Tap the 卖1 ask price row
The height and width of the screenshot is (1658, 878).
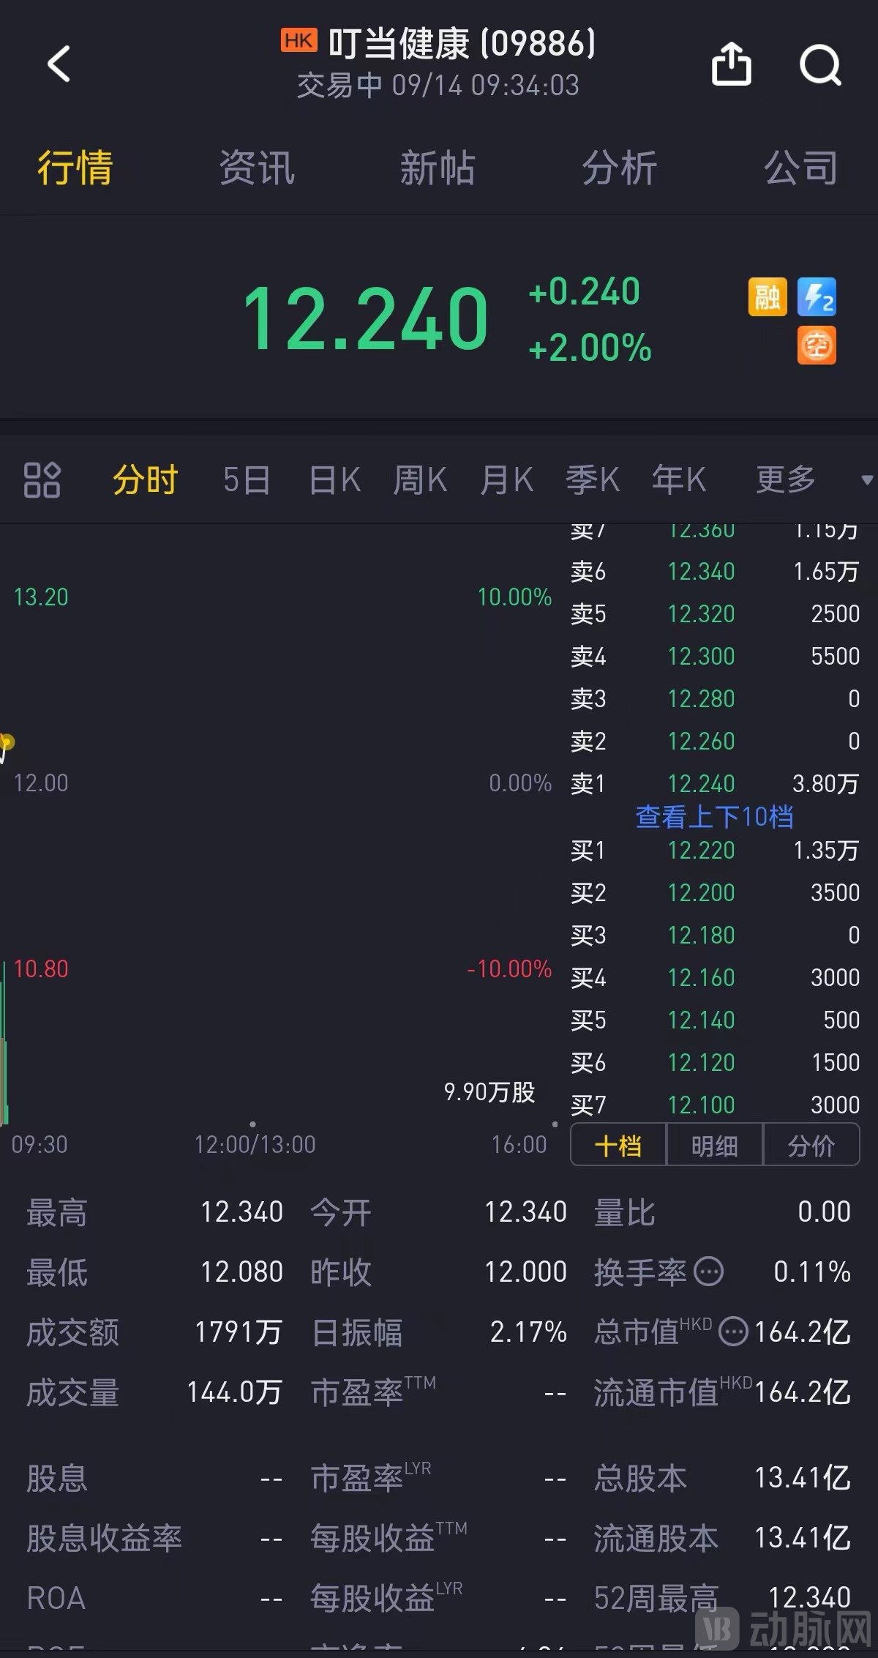(714, 784)
